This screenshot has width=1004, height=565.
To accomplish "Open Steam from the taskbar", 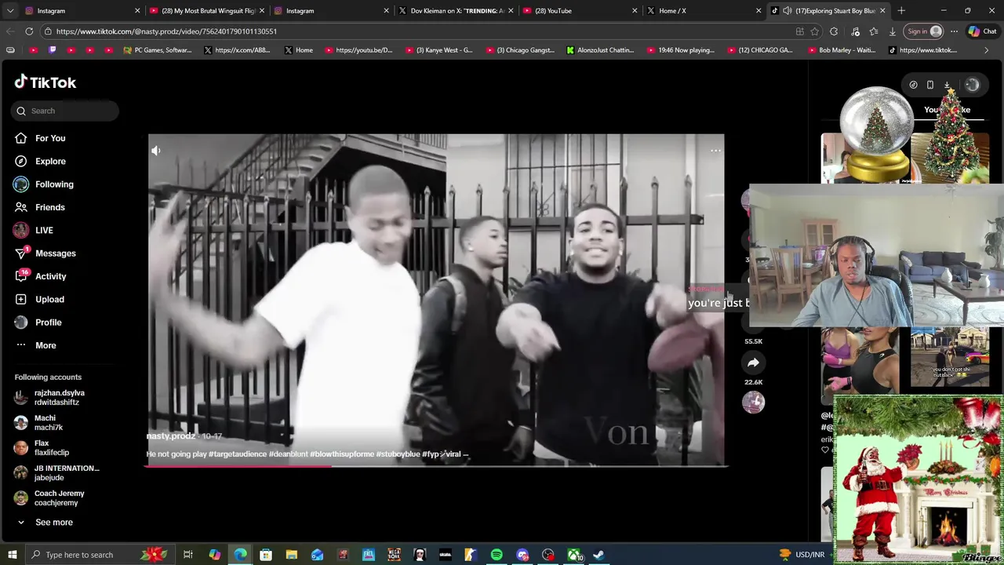I will click(598, 555).
